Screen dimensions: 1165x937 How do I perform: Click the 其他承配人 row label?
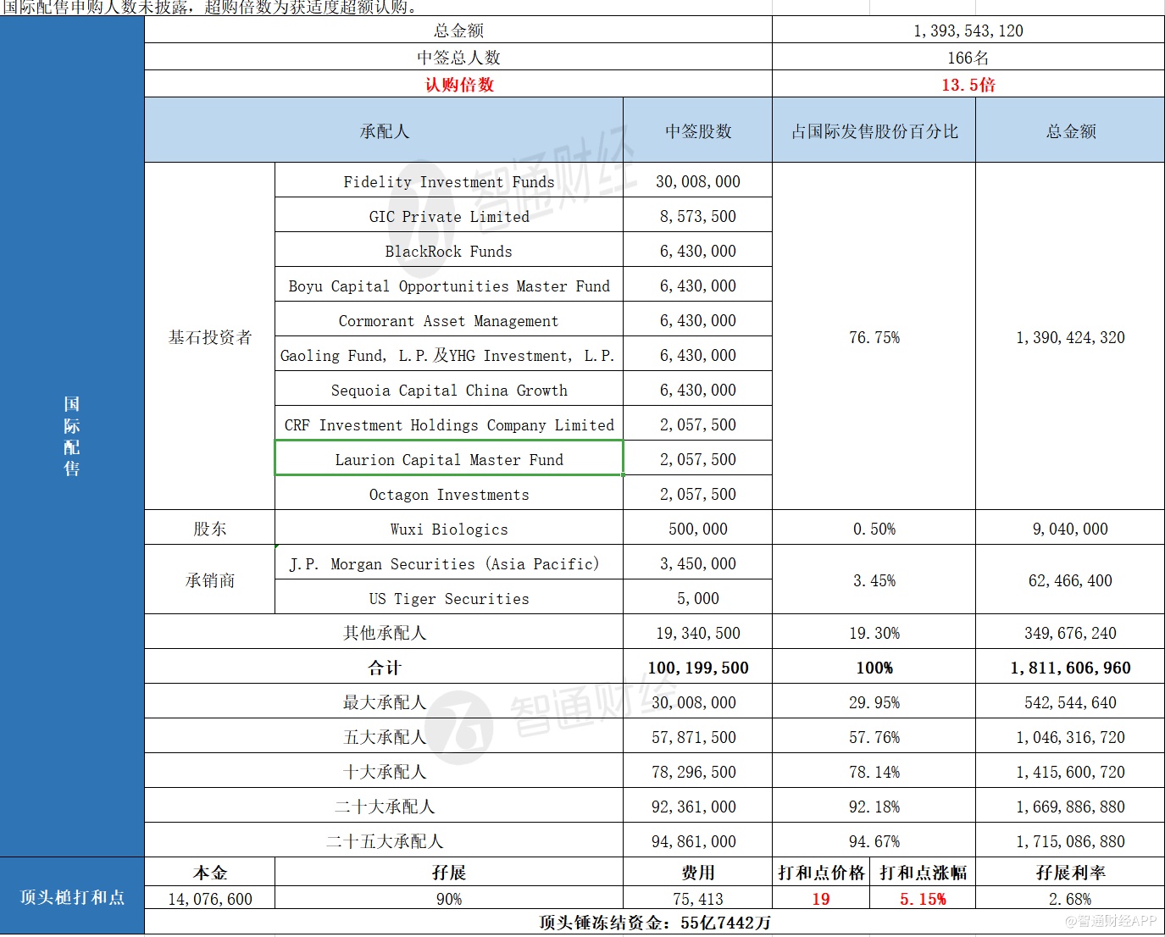click(384, 633)
